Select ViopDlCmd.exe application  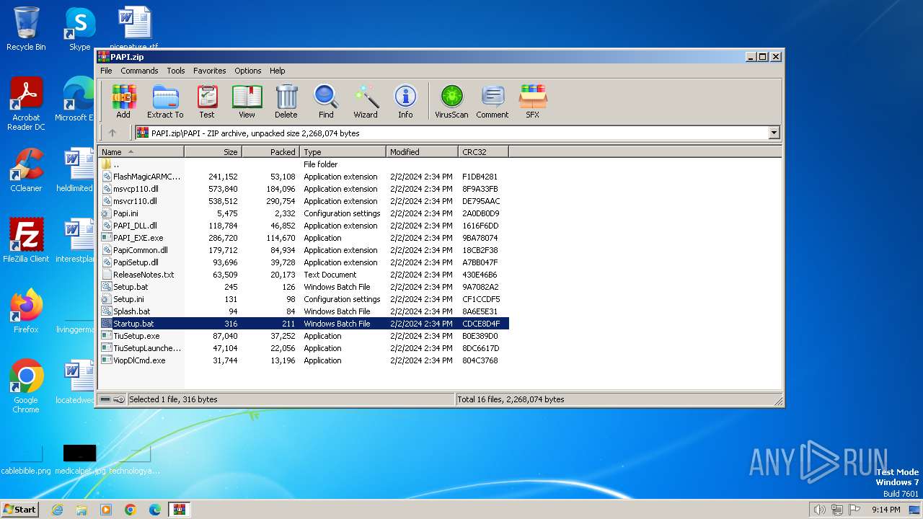[x=304, y=360]
